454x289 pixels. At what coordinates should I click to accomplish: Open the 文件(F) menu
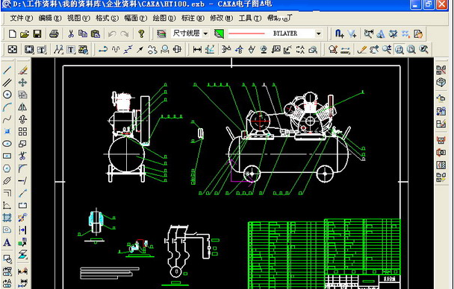[21, 18]
